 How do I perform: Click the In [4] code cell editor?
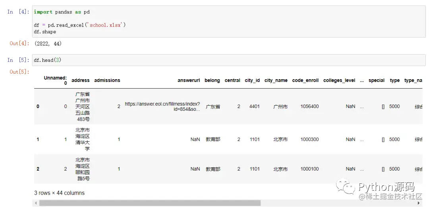pyautogui.click(x=228, y=21)
